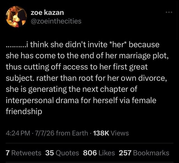The height and width of the screenshot is (163, 179).
Task: Click the 'Bookmarks' label beside 257
Action: click(x=151, y=153)
